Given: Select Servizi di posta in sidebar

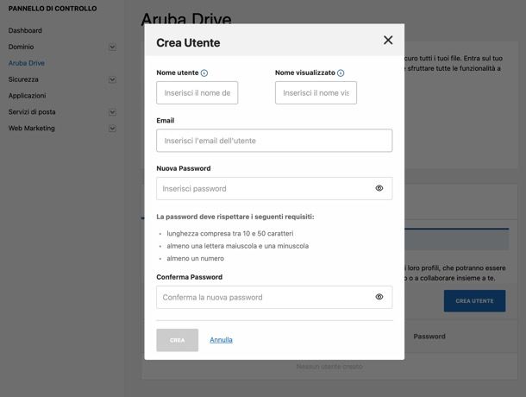Looking at the screenshot, I should 32,112.
